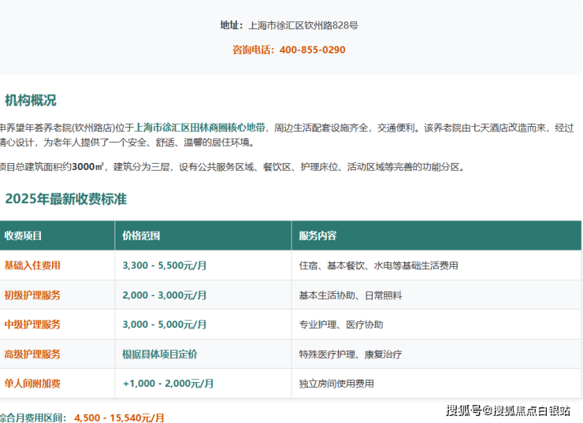Click the 根据具体项目定价 price cell
The image size is (583, 423).
[160, 354]
